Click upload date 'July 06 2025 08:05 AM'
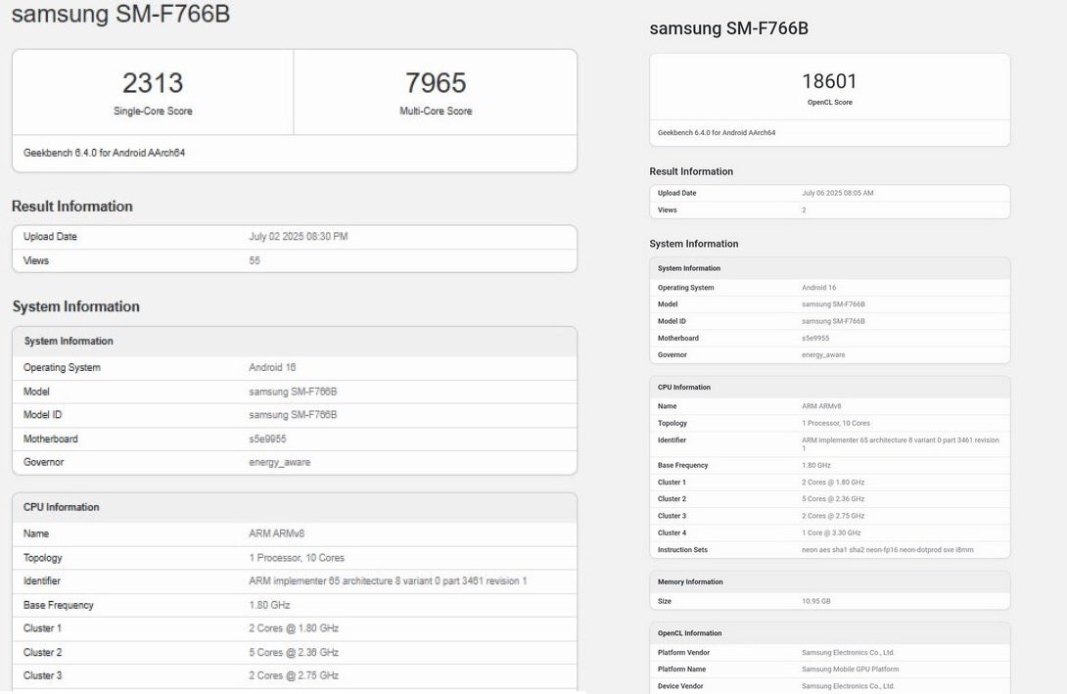Viewport: 1067px width, 694px height. point(838,193)
